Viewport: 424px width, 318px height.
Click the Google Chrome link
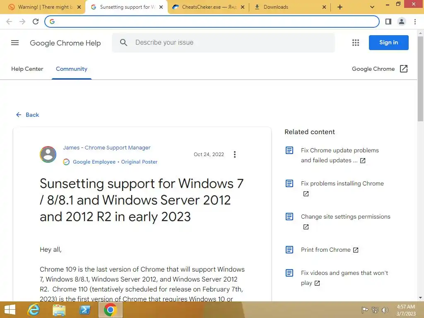point(373,69)
